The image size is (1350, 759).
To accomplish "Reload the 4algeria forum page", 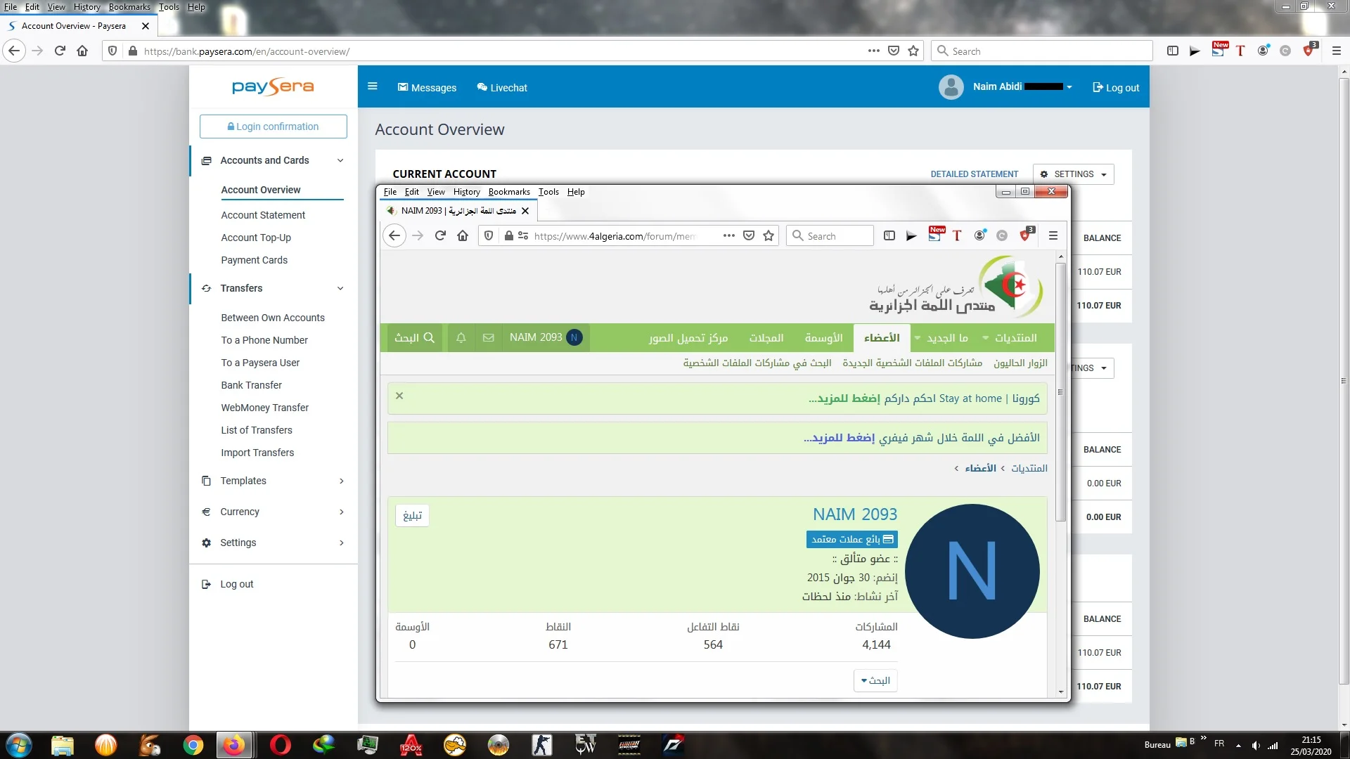I will click(440, 236).
